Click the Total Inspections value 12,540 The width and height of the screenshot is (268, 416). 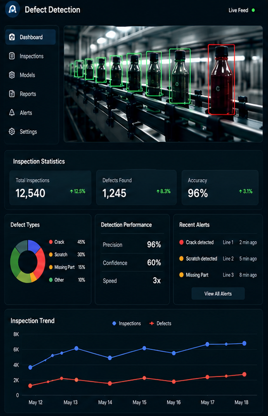30,193
